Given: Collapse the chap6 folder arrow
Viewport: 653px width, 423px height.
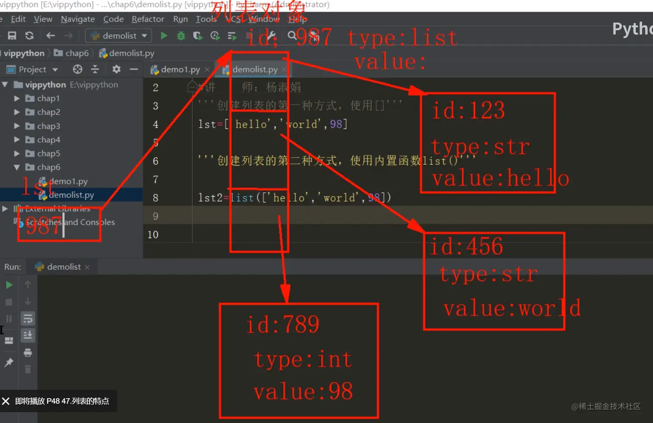Looking at the screenshot, I should point(17,167).
